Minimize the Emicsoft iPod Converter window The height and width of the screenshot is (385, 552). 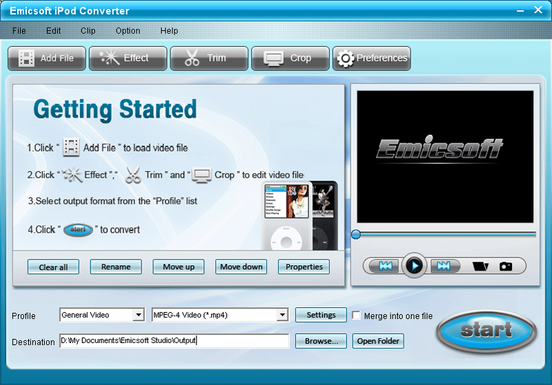(x=520, y=11)
